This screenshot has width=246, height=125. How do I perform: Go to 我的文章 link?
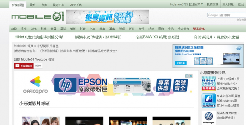pos(212,4)
